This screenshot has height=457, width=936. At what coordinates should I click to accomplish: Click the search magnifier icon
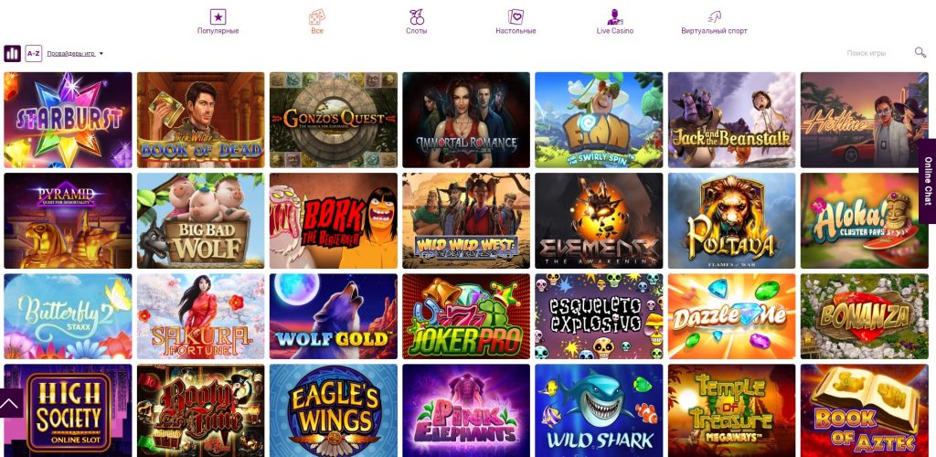pyautogui.click(x=920, y=53)
